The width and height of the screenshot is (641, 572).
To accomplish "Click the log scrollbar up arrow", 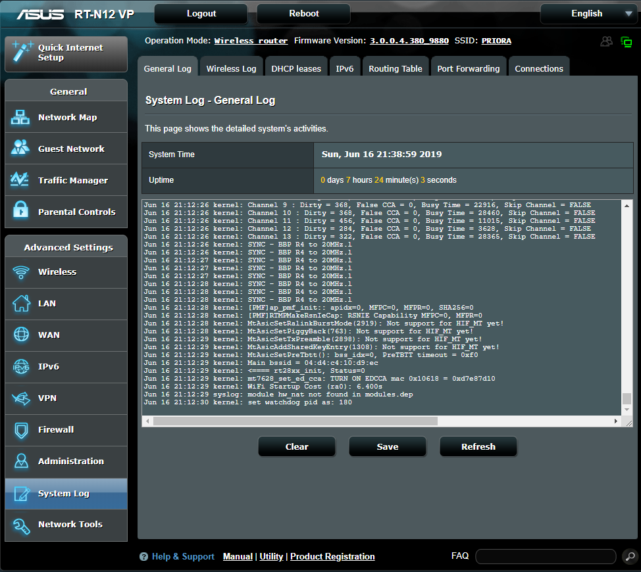I will pos(627,206).
